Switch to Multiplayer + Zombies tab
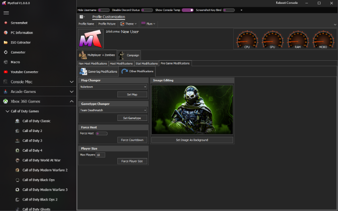 point(97,55)
